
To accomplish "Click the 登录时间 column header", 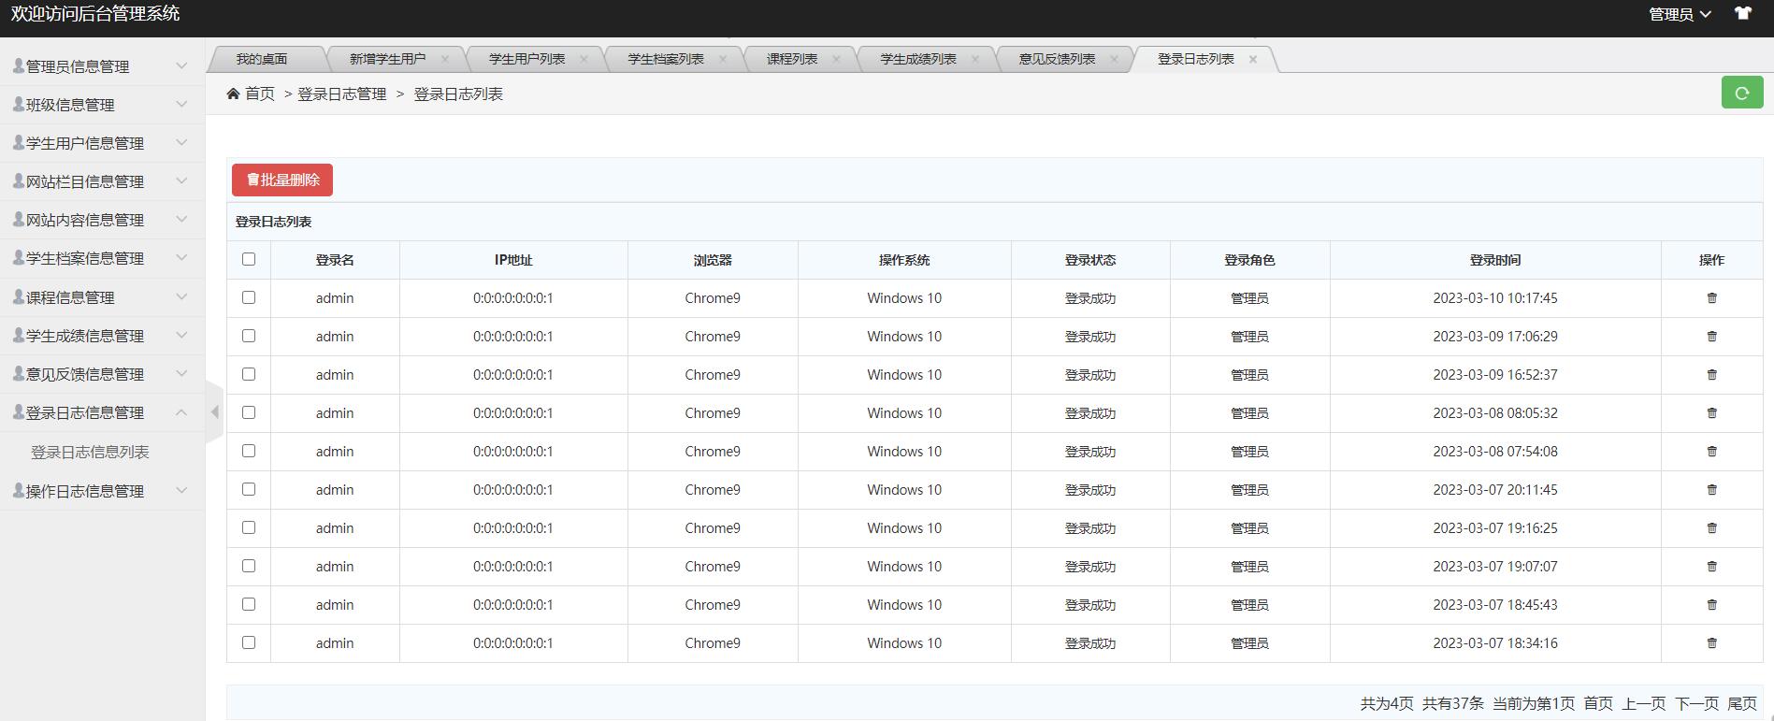I will tap(1495, 260).
